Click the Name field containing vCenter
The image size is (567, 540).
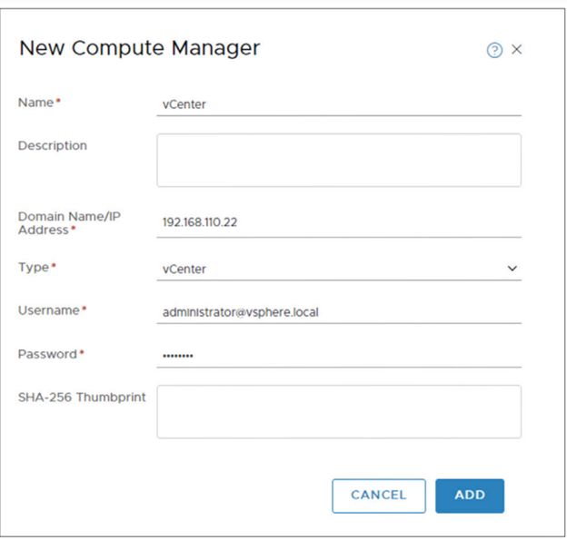point(339,104)
